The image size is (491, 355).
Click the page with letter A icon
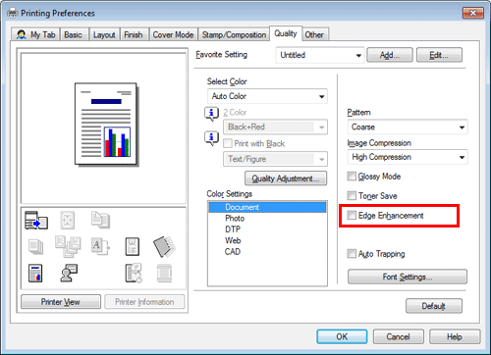tap(100, 246)
